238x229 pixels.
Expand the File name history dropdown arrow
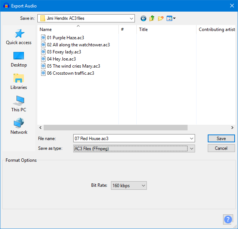192,138
